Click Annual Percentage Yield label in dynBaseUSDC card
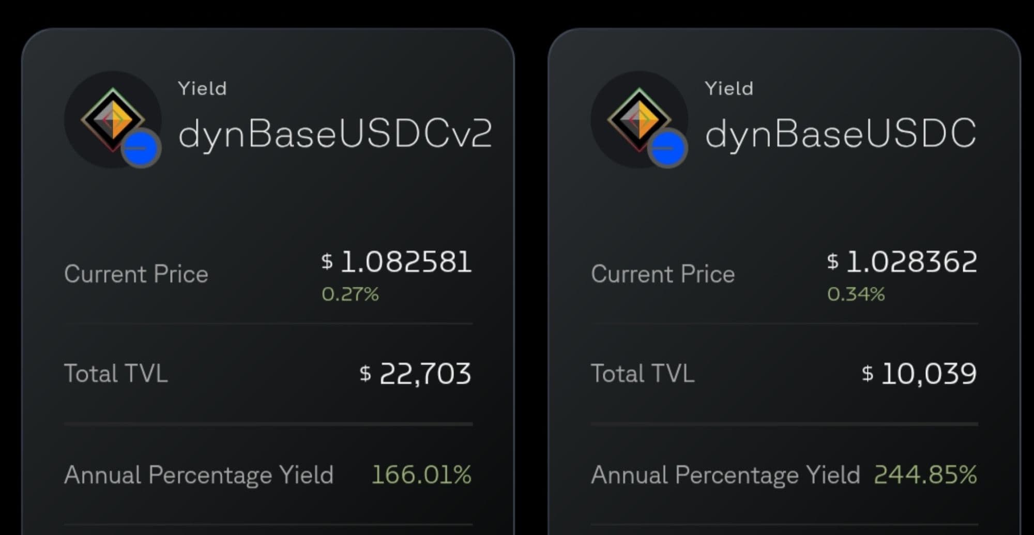Screen dimensions: 1034x535 [x=725, y=475]
